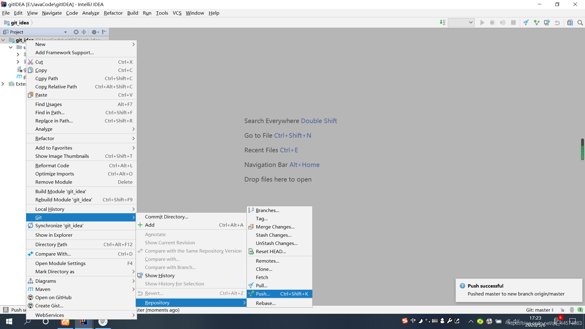Click the Collapse All icon in Project panel
Image resolution: width=585 pixels, height=329 pixels.
(x=84, y=32)
